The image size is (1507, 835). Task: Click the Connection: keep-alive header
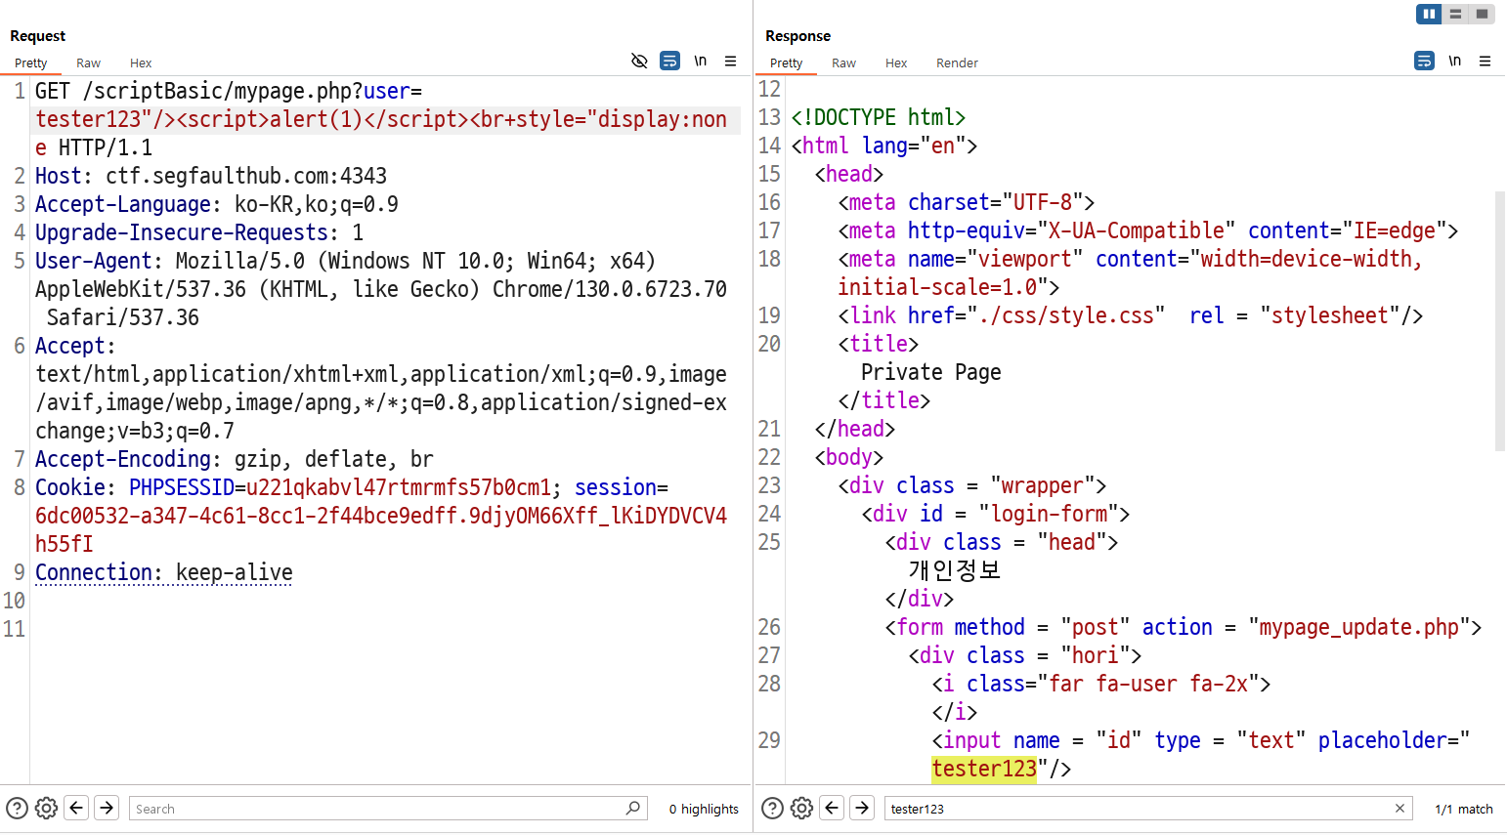164,572
